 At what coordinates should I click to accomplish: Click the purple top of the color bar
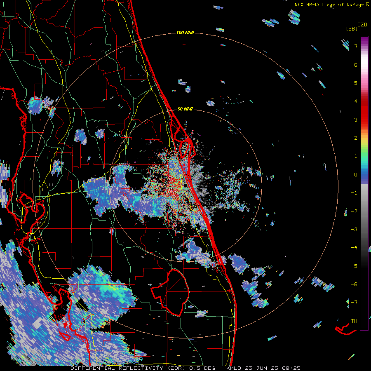[x=364, y=40]
